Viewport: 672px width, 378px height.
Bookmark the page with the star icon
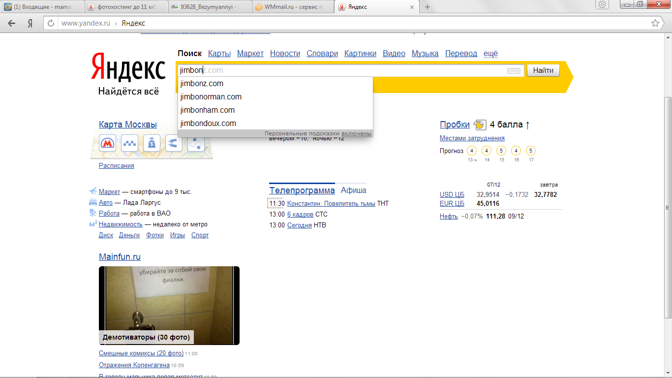tap(655, 23)
